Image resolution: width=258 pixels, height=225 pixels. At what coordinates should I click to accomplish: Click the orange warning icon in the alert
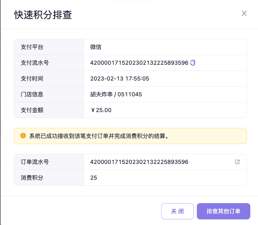pyautogui.click(x=23, y=136)
